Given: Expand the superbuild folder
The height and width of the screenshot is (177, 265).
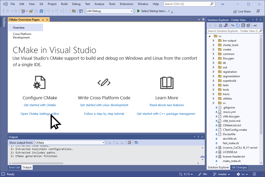Looking at the screenshot, I should point(213,81).
